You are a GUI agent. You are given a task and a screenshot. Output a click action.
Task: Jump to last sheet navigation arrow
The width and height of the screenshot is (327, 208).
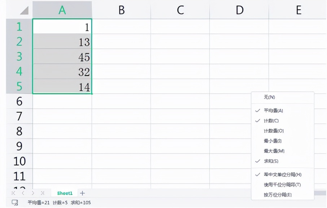click(x=43, y=193)
